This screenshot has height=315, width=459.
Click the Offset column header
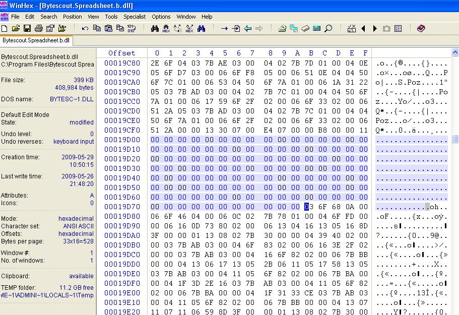tap(122, 53)
